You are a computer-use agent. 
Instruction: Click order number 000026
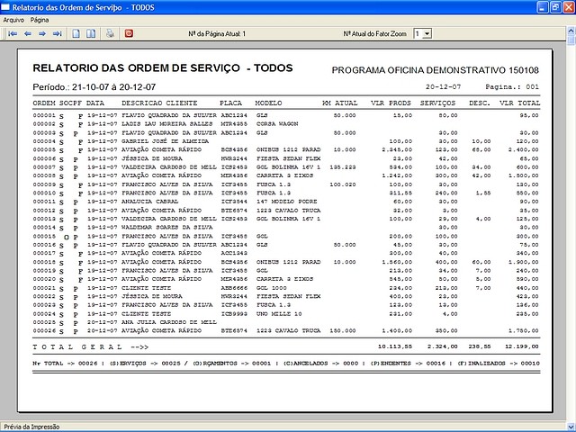click(x=44, y=330)
